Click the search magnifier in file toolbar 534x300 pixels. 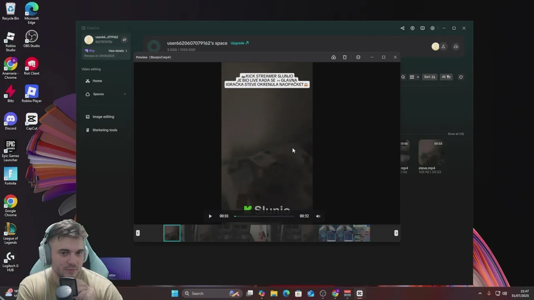(403, 77)
